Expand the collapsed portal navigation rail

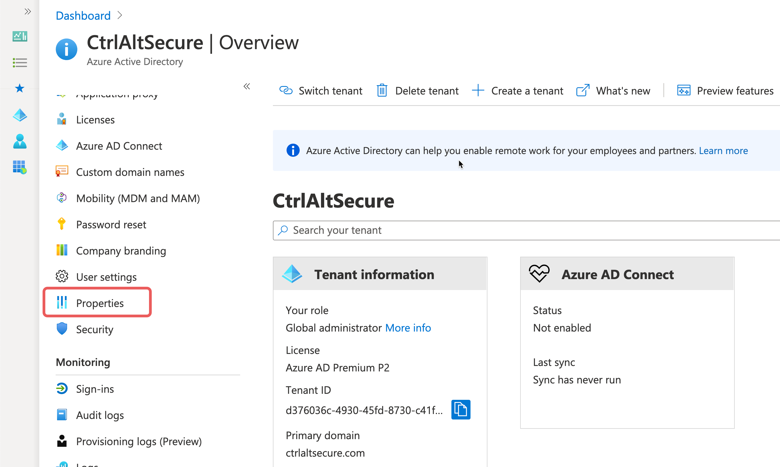point(27,12)
